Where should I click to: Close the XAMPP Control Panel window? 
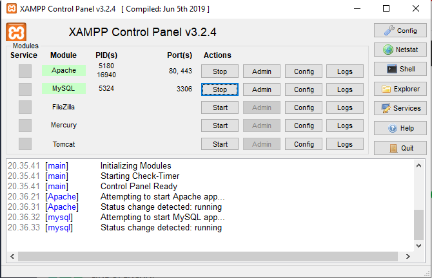point(416,8)
